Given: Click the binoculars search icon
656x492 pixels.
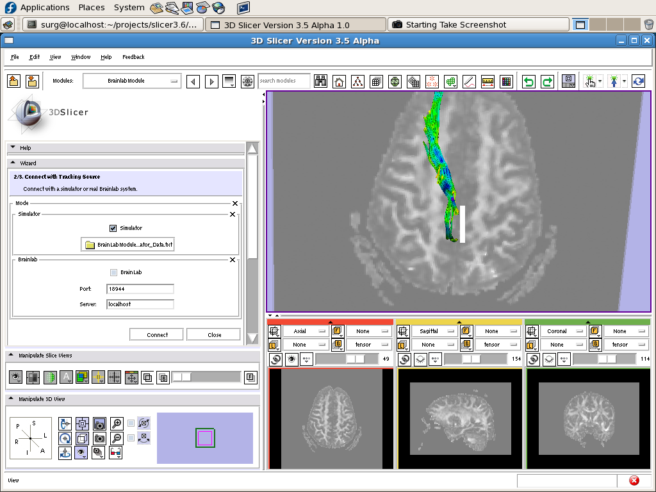Looking at the screenshot, I should point(320,81).
